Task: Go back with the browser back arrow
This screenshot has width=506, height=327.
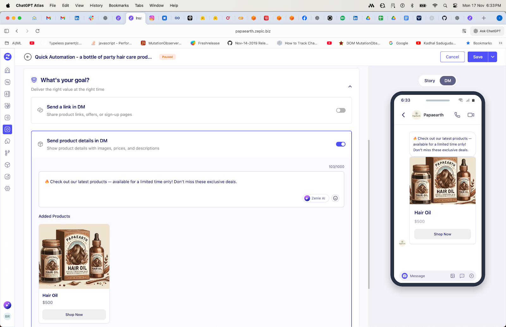Action: pyautogui.click(x=17, y=31)
